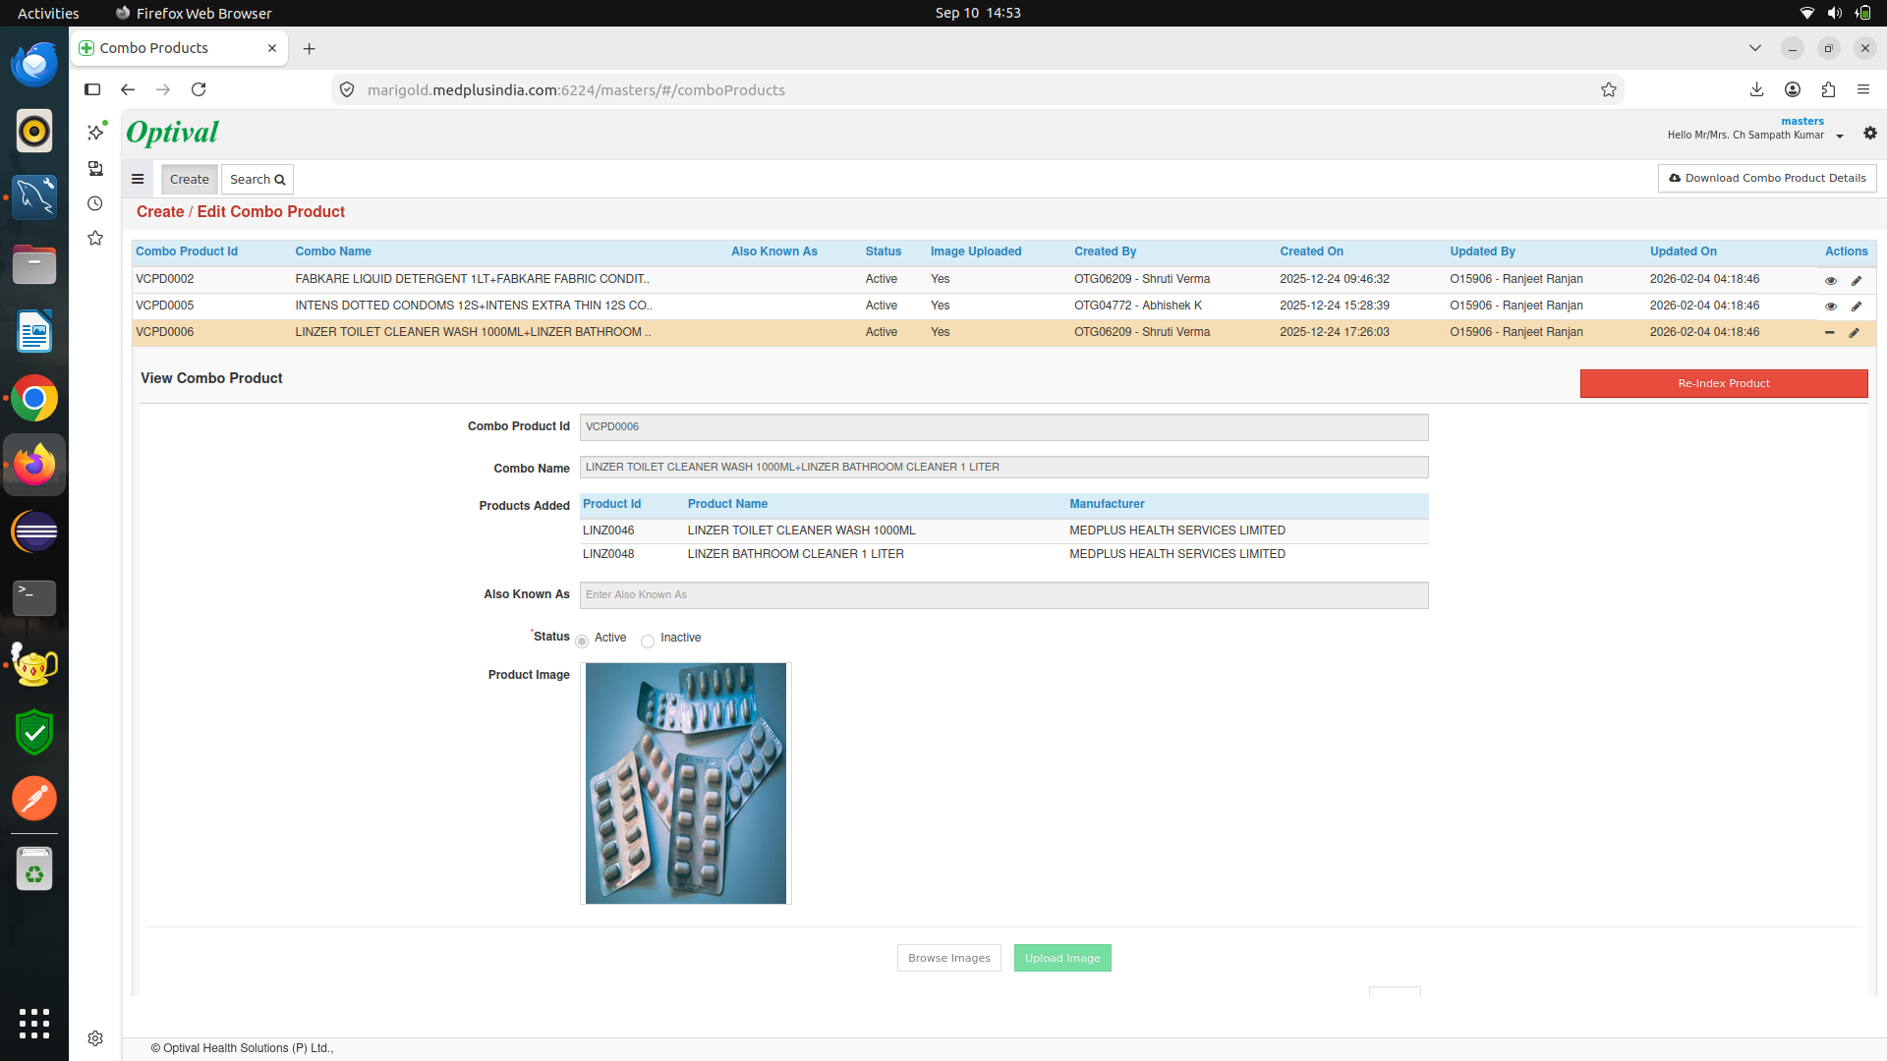This screenshot has width=1887, height=1061.
Task: Select the Inactive status radio button
Action: pyautogui.click(x=648, y=642)
